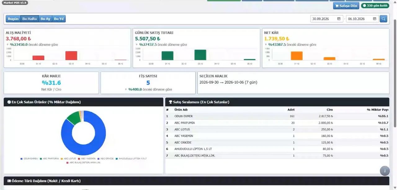Viewport: 397px width, 190px height.
Task: Click the tallest orange bar in Net Kâr chart
Action: coord(297,56)
